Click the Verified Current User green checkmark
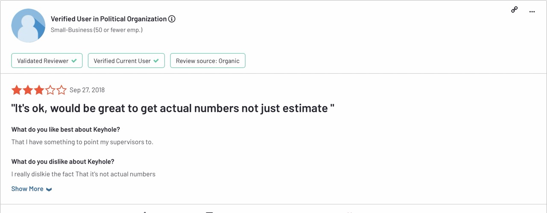Screen dimensions: 547x213 (x=156, y=61)
